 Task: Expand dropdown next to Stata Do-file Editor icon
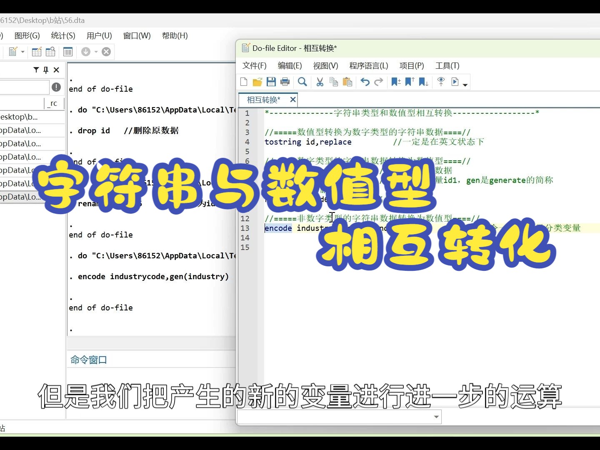pos(22,52)
